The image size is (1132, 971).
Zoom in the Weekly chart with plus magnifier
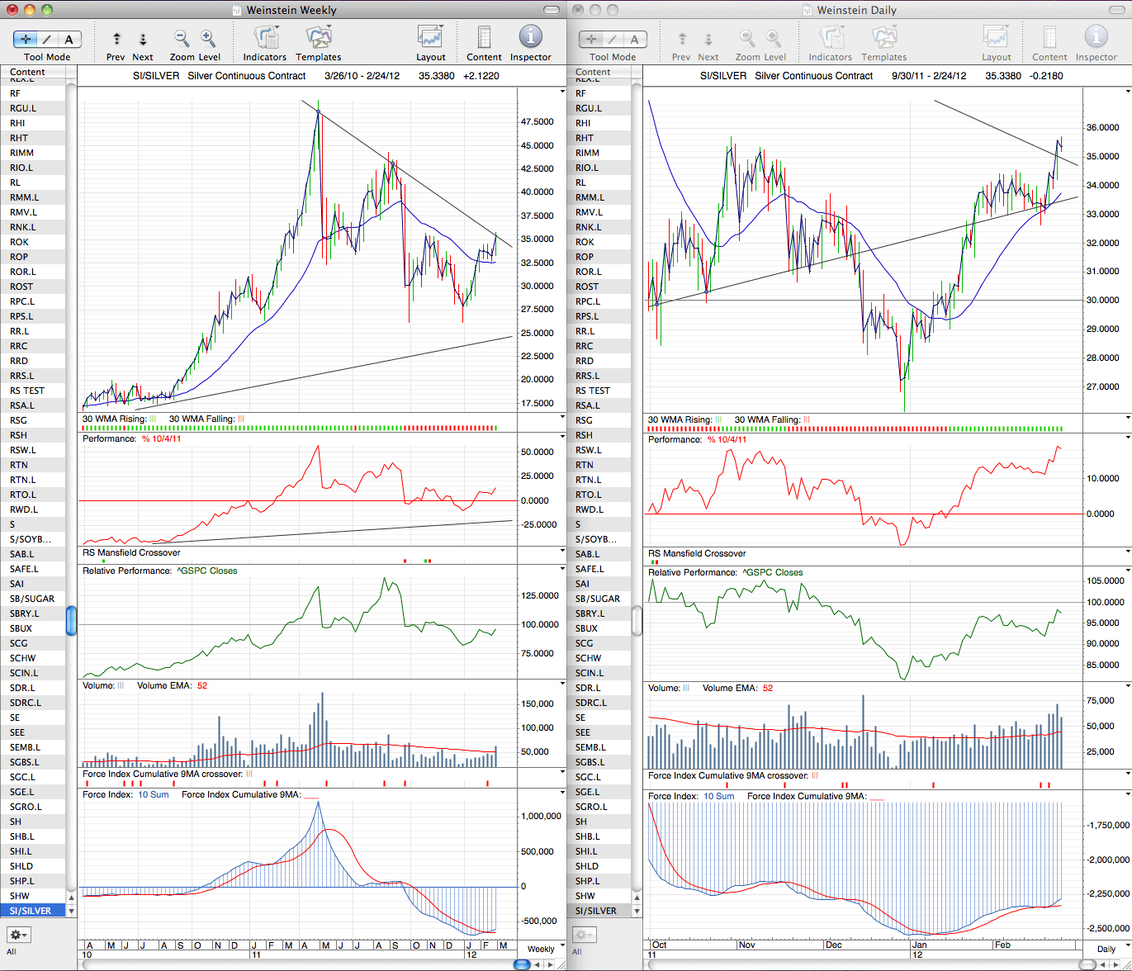[208, 39]
